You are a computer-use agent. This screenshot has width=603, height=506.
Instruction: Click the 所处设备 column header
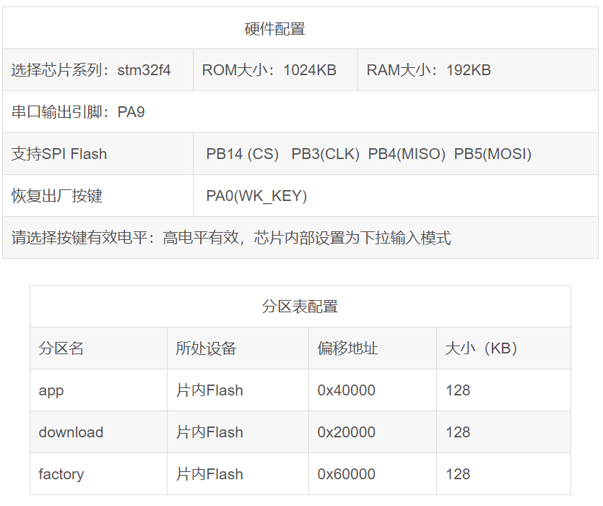point(206,348)
